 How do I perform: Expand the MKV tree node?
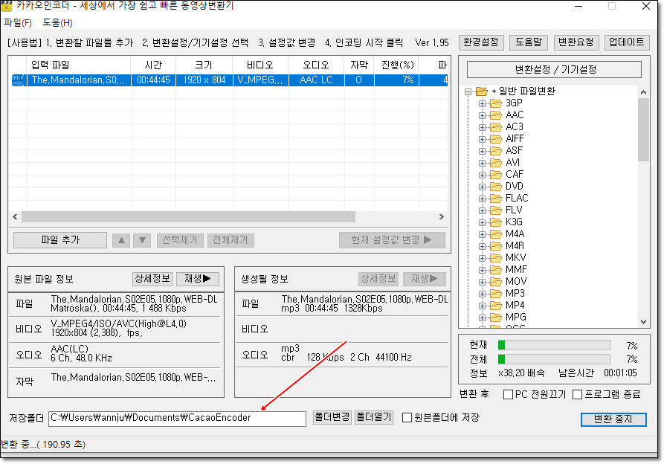[482, 258]
